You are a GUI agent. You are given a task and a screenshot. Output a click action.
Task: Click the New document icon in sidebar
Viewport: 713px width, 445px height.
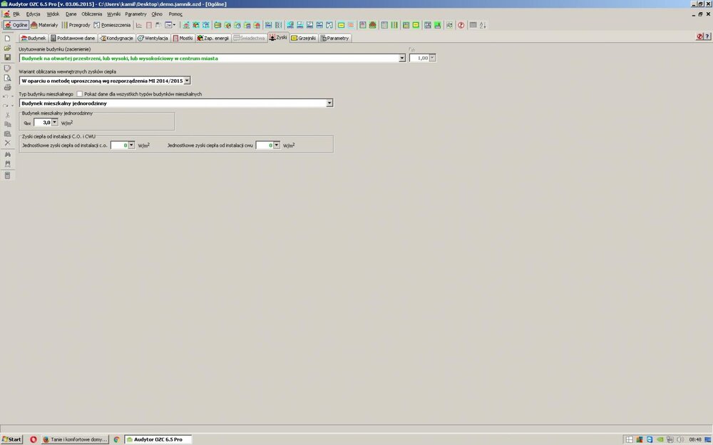pos(7,39)
